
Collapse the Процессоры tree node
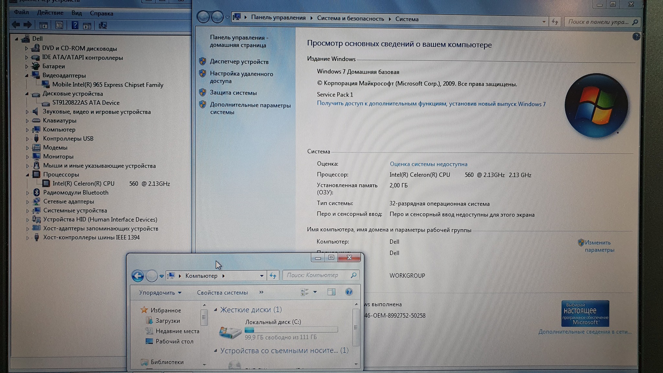[27, 175]
